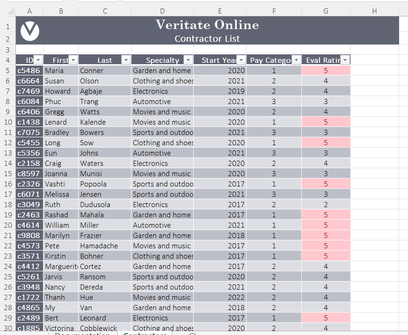Click first name Marilyn
This screenshot has width=408, height=335.
[61, 236]
